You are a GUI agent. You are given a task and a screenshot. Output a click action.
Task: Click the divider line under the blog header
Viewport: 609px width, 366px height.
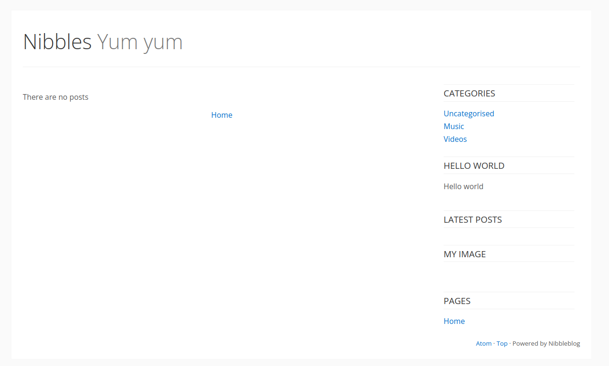[x=301, y=67]
